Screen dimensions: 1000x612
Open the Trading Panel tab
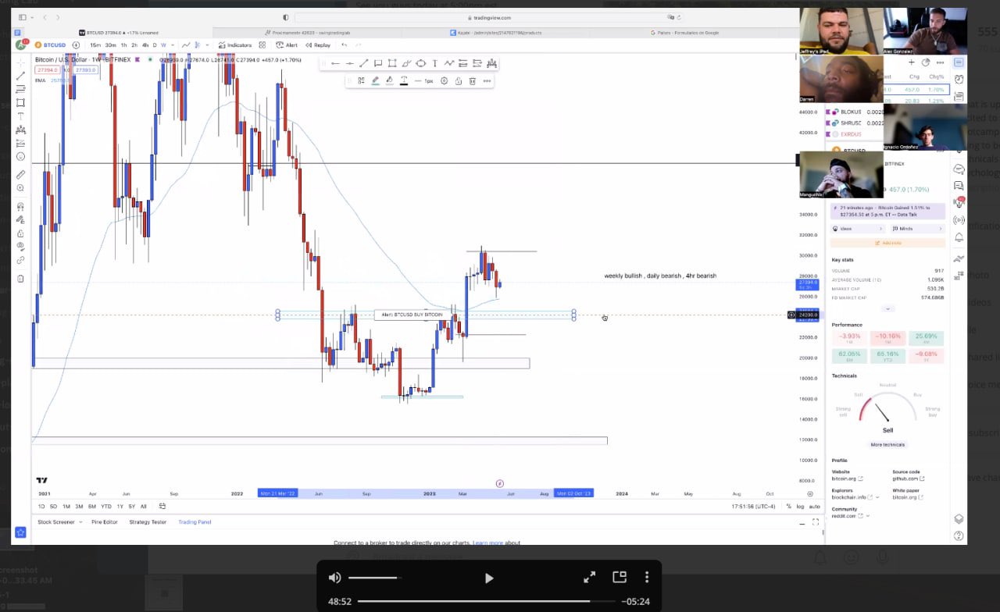(195, 521)
